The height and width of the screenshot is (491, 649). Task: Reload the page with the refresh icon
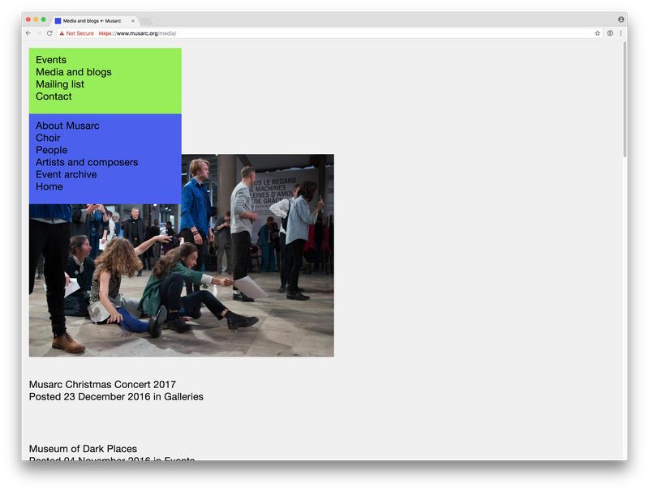coord(49,33)
